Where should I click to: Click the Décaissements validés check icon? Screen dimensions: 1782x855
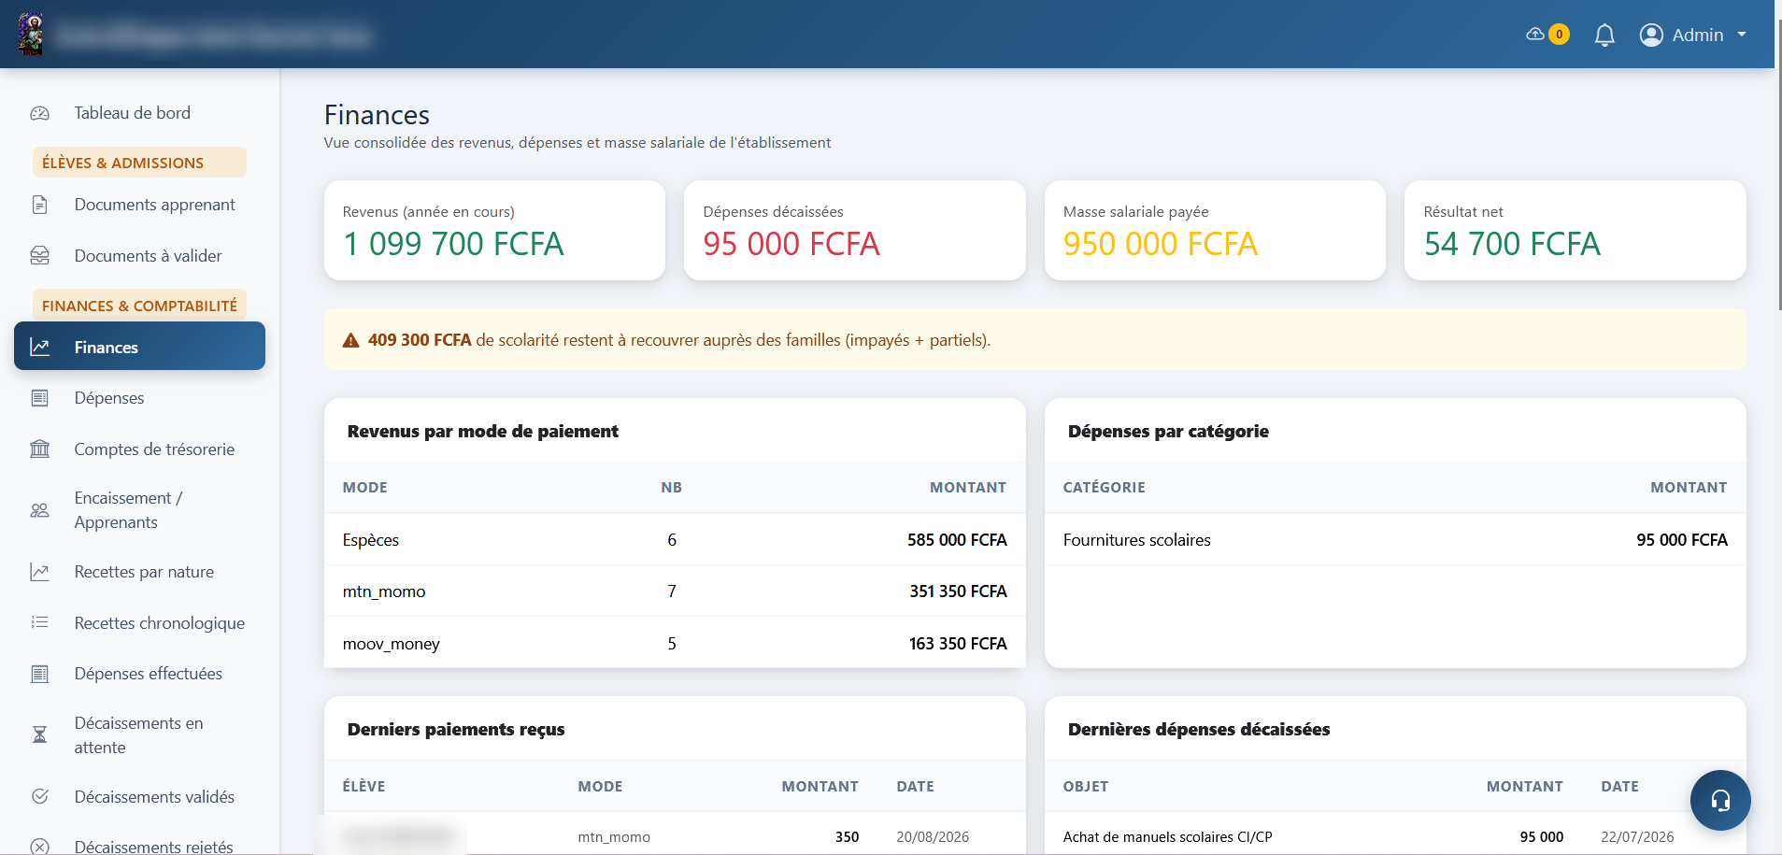click(39, 797)
